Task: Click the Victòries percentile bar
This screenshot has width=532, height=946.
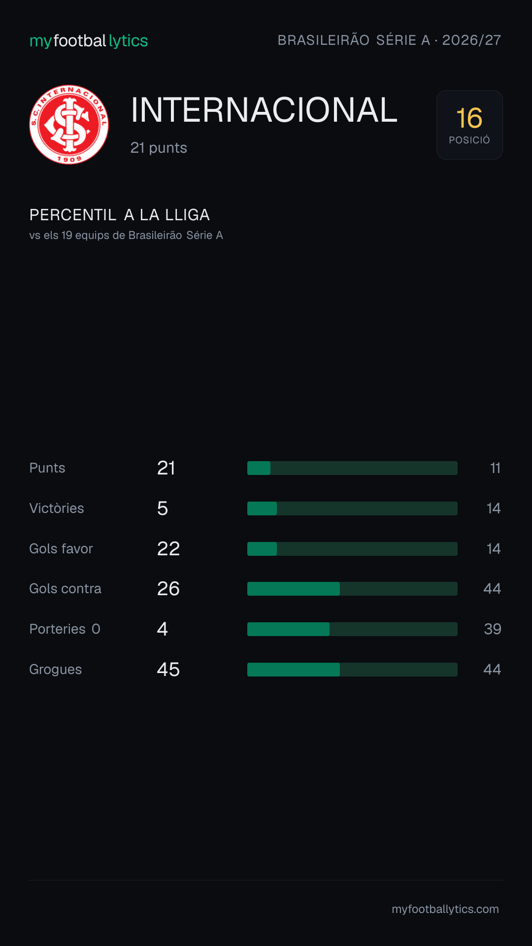Action: point(352,508)
